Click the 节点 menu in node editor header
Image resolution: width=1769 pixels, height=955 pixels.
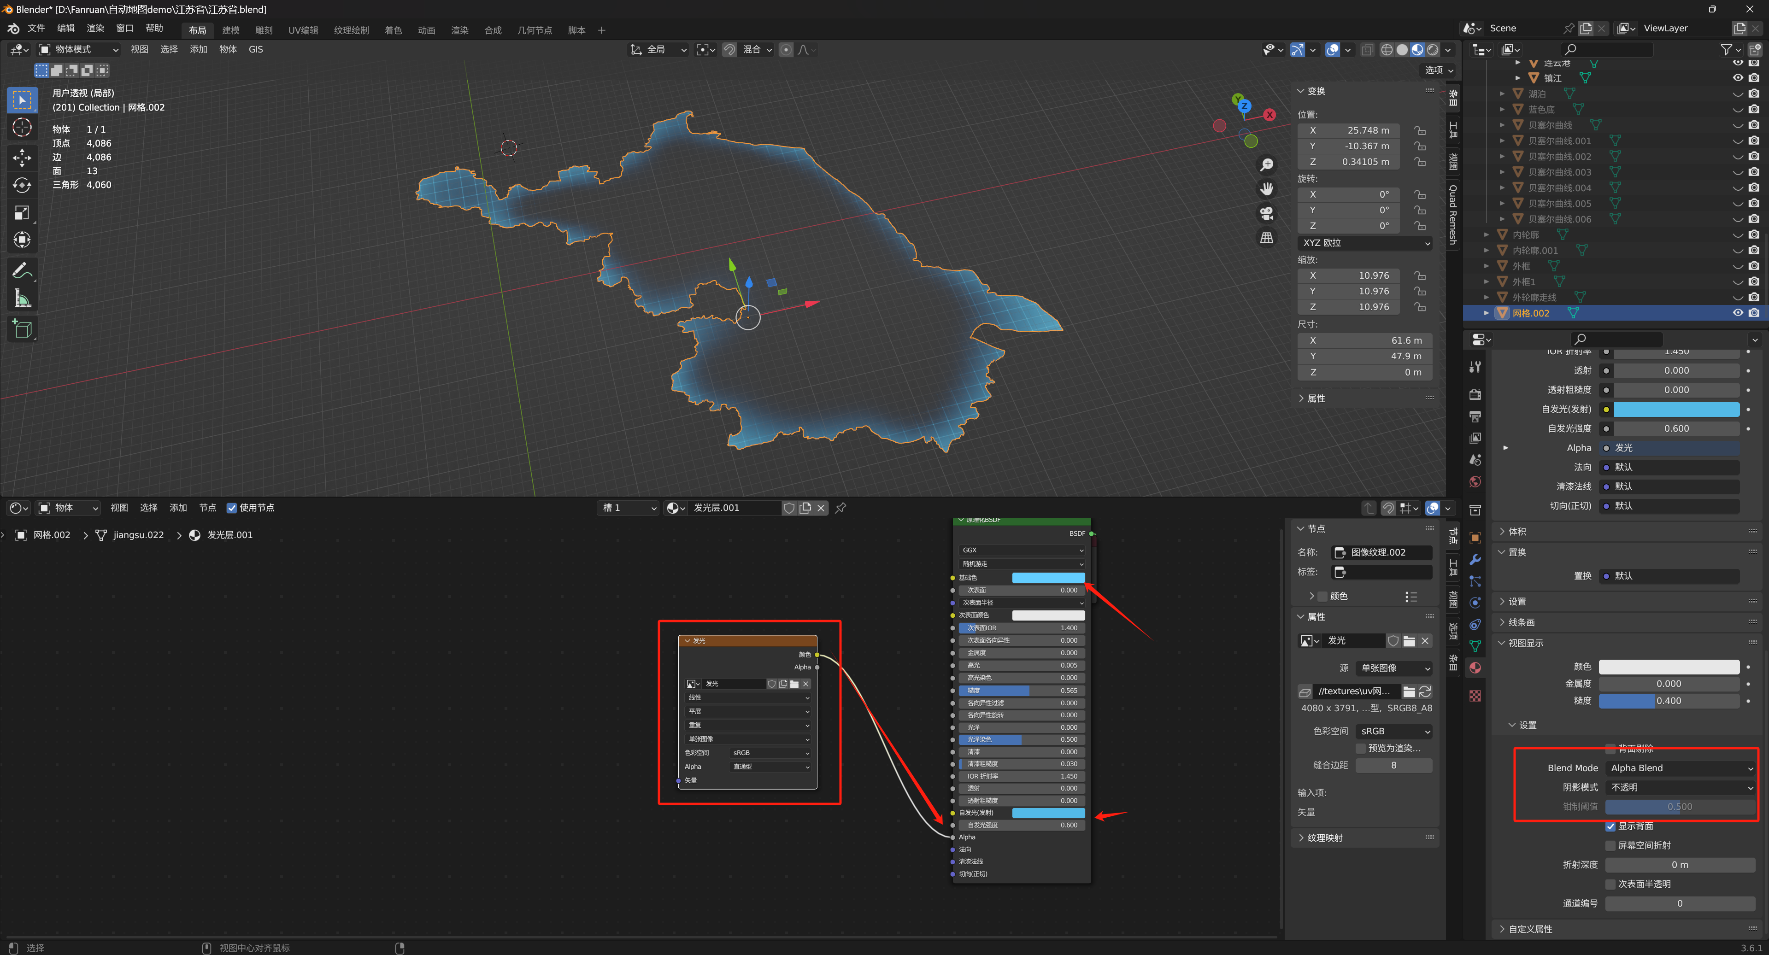[x=207, y=508]
